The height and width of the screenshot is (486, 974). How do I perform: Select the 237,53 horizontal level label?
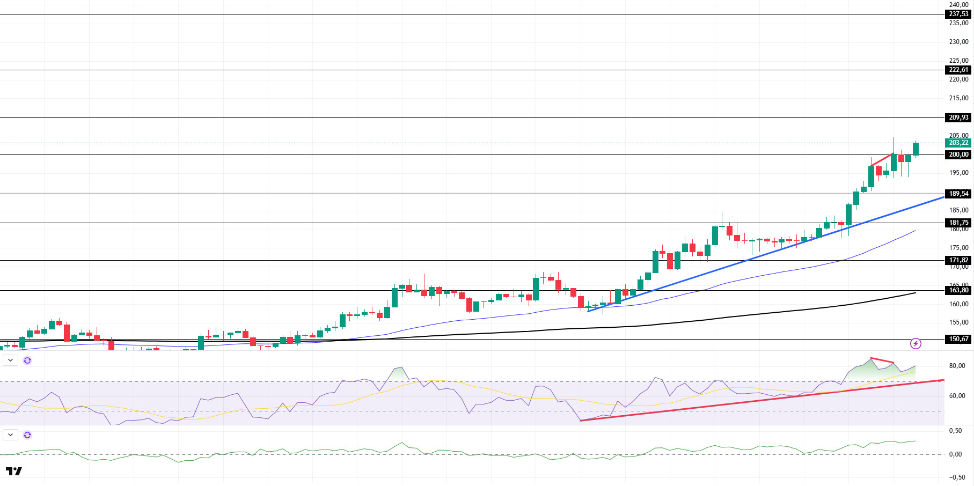coord(958,14)
